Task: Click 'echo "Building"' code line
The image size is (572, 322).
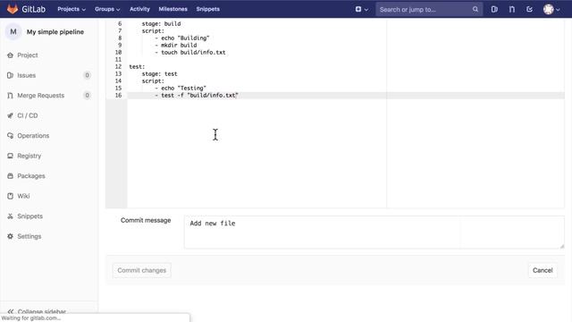Action: pos(182,38)
